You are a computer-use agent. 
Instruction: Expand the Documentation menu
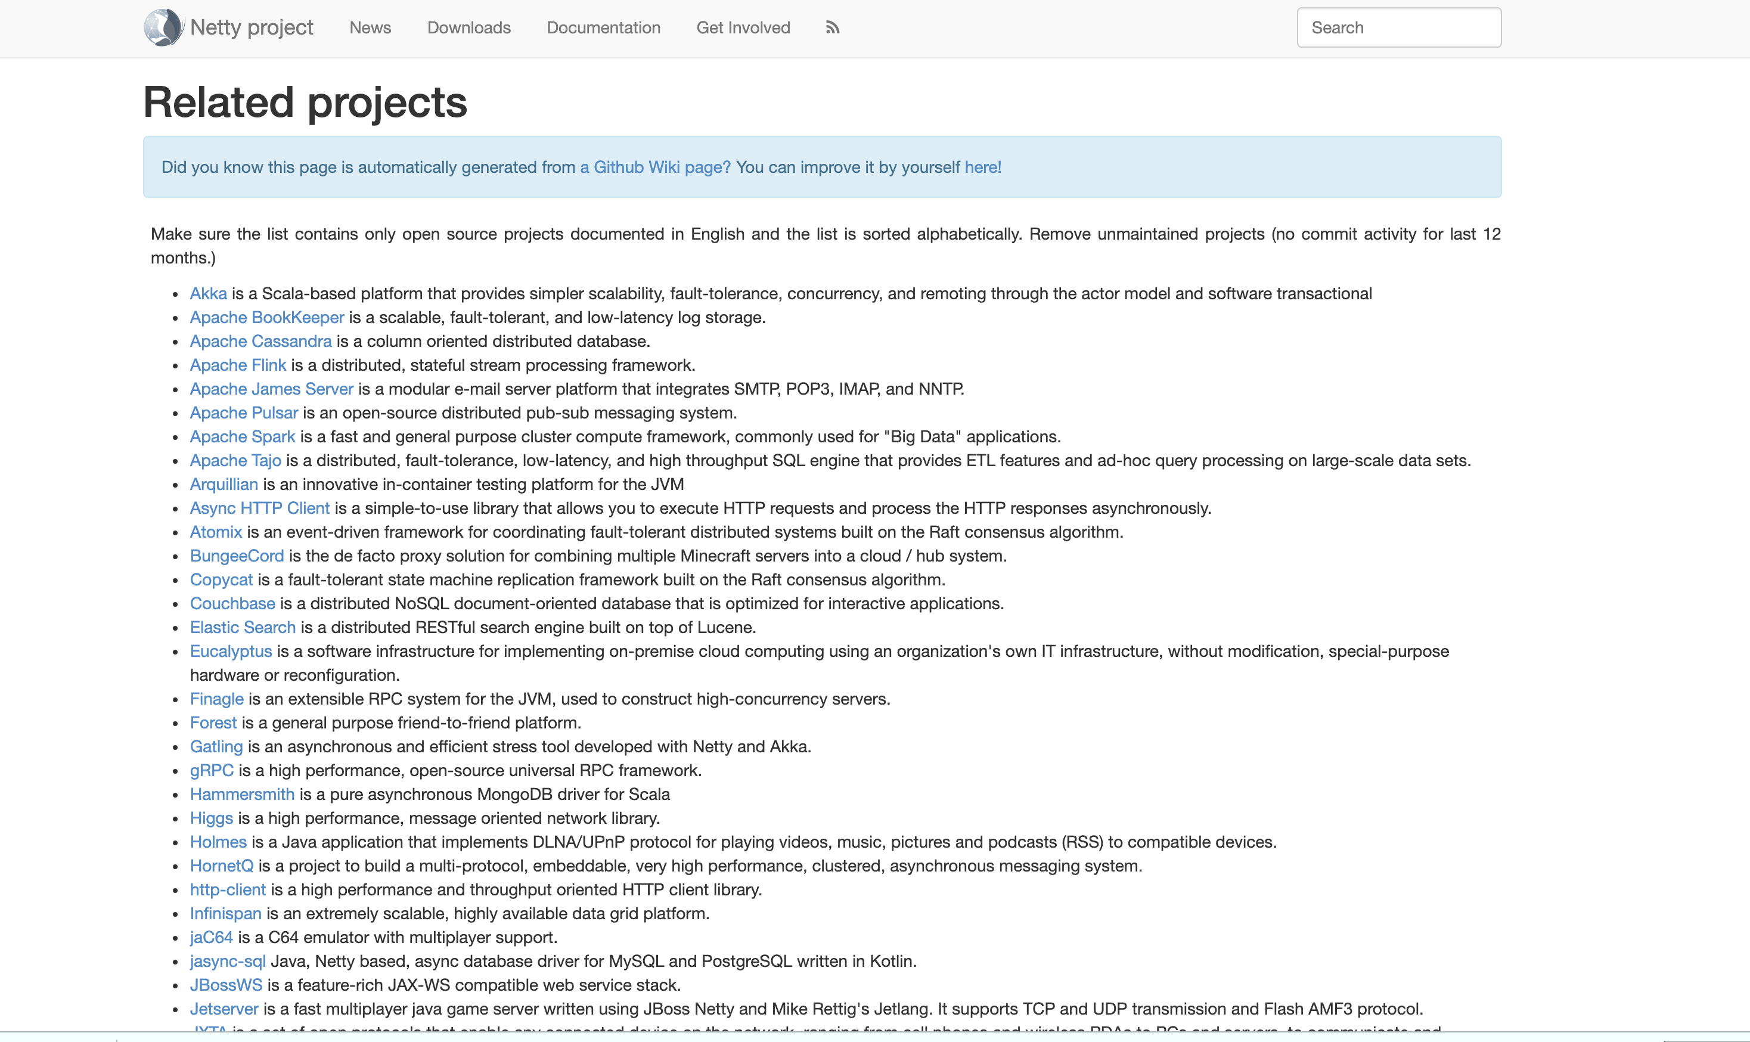coord(603,27)
